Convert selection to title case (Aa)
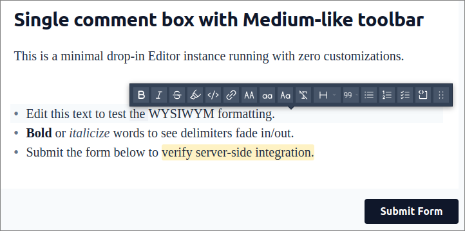Image resolution: width=465 pixels, height=231 pixels. [285, 95]
